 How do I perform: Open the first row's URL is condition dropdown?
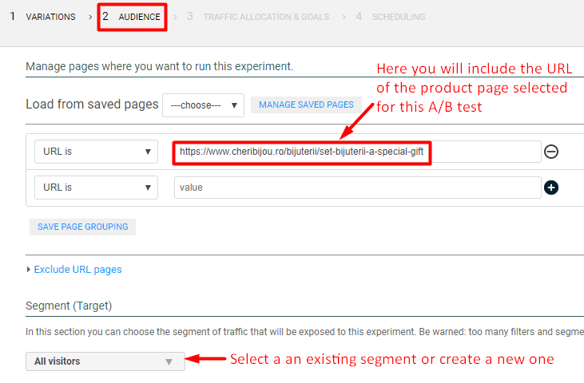point(95,152)
